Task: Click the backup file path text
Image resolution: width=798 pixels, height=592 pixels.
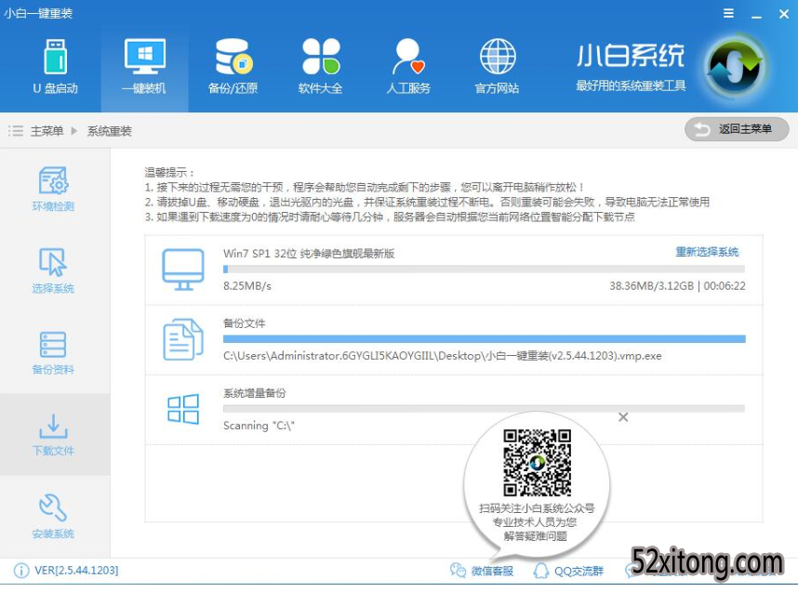Action: (443, 356)
